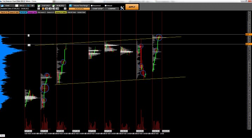This screenshot has height=138, width=252.
Task: Click the contract month icon beside 09-12
Action: pos(17,6)
